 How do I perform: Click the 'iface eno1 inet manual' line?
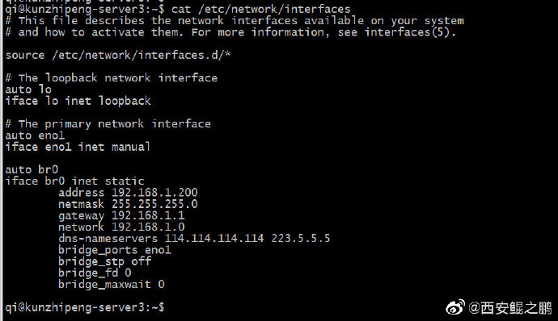tap(78, 147)
